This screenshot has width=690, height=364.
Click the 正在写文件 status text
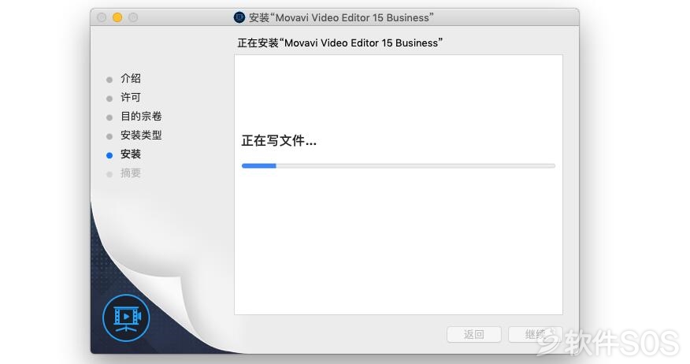coord(279,141)
